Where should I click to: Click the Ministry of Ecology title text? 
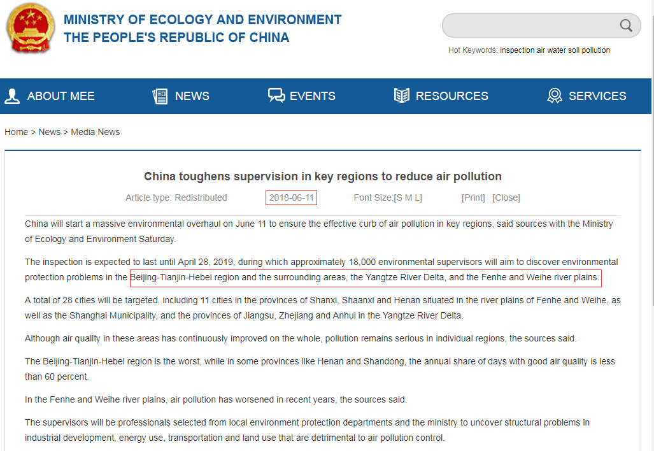click(203, 20)
